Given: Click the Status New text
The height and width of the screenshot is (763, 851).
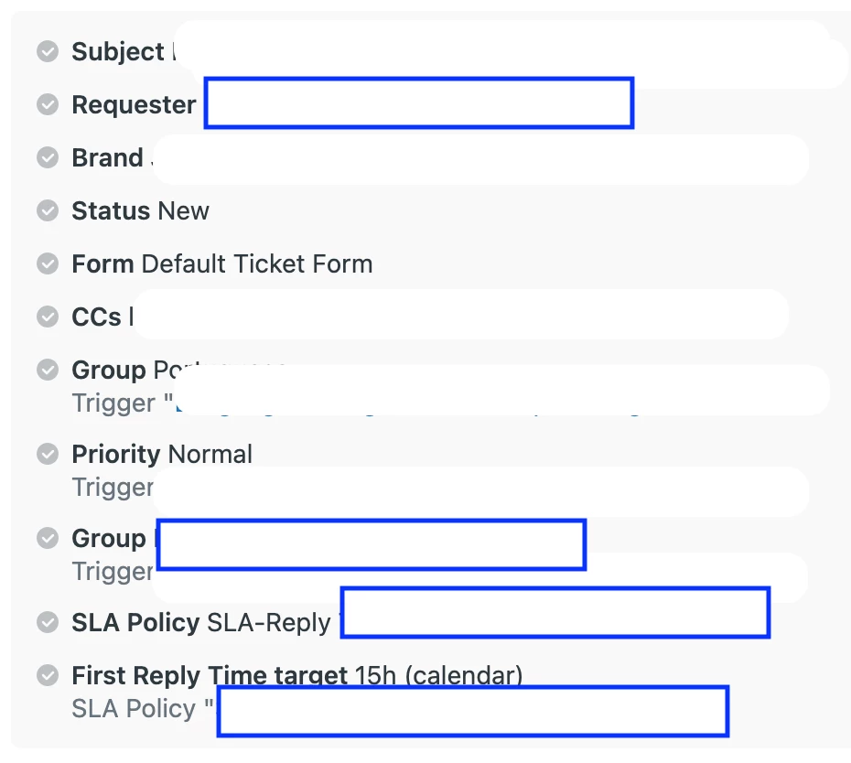Looking at the screenshot, I should (141, 210).
